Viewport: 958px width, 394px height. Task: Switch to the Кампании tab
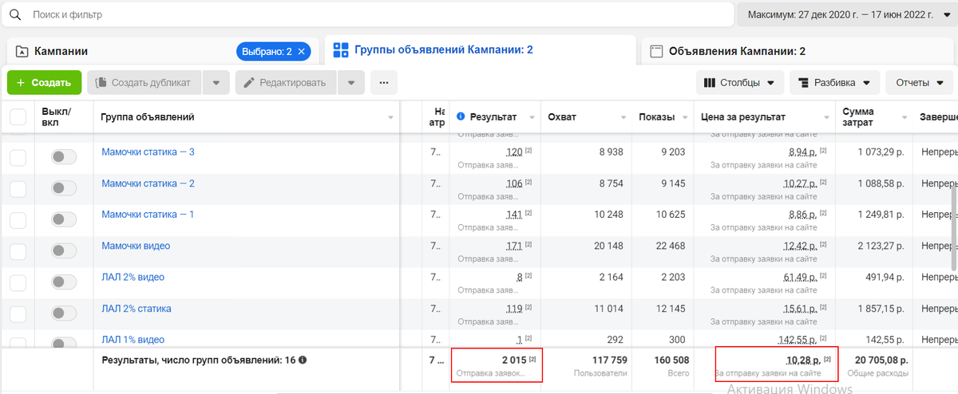[x=60, y=51]
